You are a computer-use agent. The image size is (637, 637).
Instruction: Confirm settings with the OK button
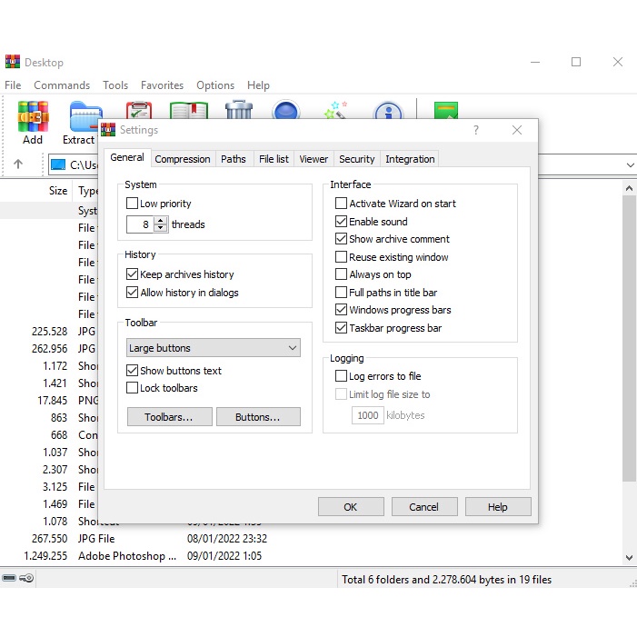tap(350, 507)
